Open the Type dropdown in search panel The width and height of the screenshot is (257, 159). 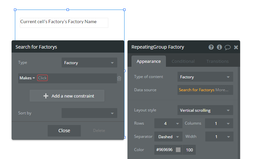tap(89, 62)
